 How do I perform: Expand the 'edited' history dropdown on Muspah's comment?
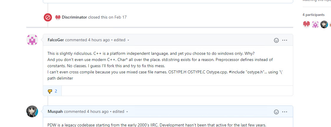coord(120,112)
